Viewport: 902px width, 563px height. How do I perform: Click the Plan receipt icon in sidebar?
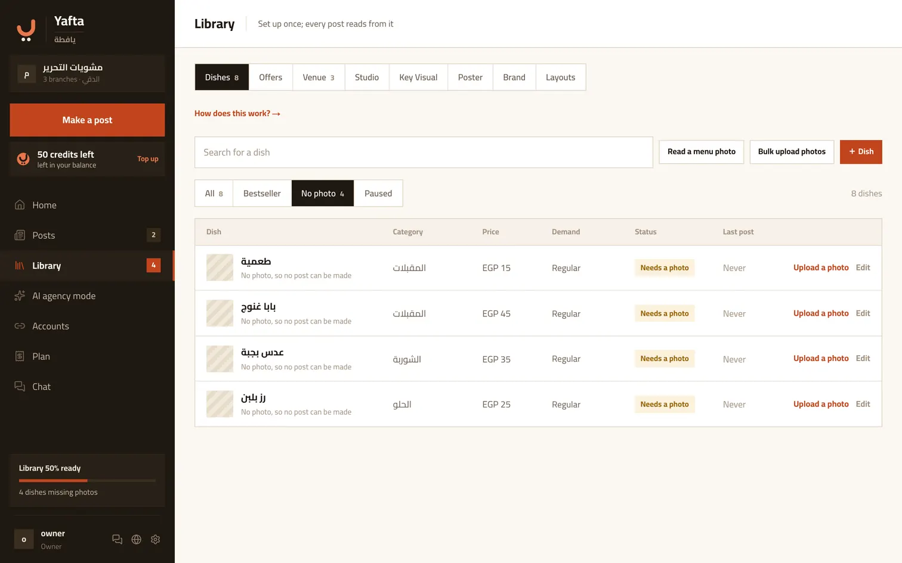(20, 356)
